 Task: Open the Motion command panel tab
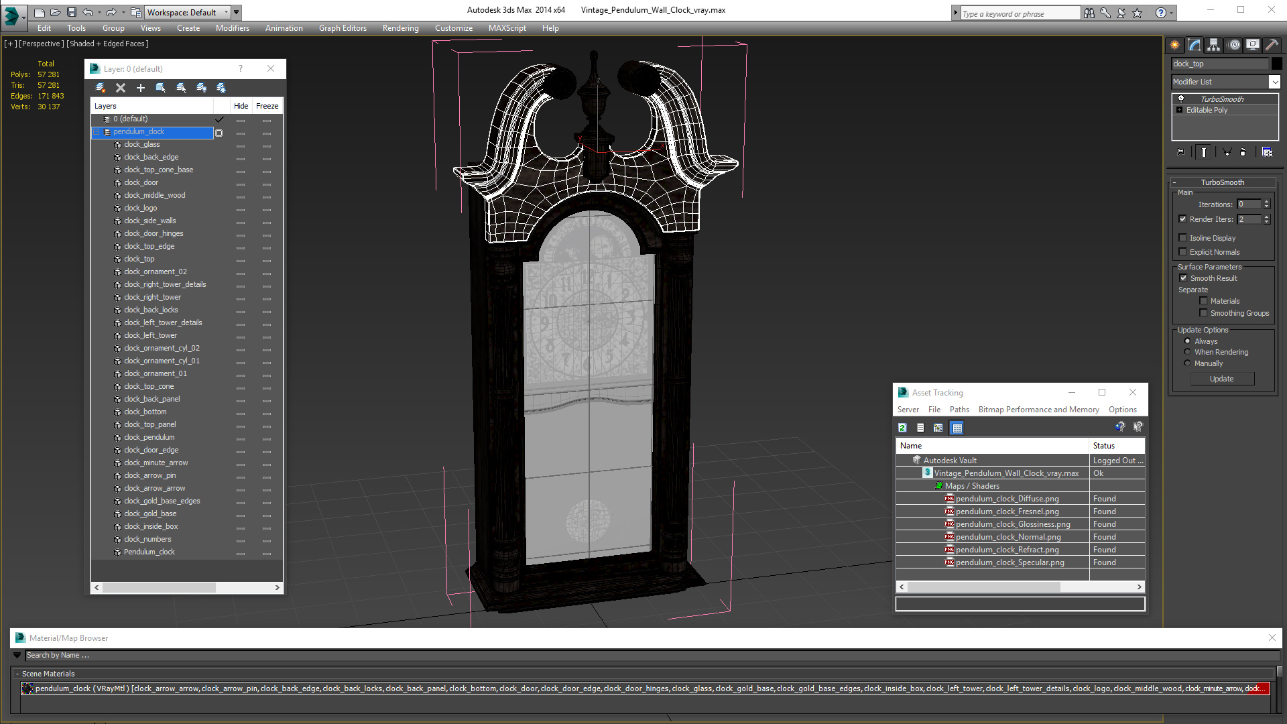[x=1234, y=45]
